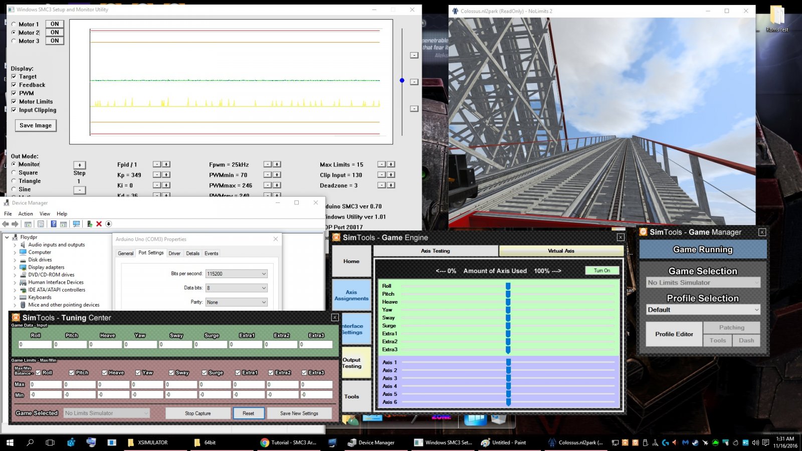The width and height of the screenshot is (802, 451).
Task: Collapse the Floydpr root node
Action: point(7,238)
